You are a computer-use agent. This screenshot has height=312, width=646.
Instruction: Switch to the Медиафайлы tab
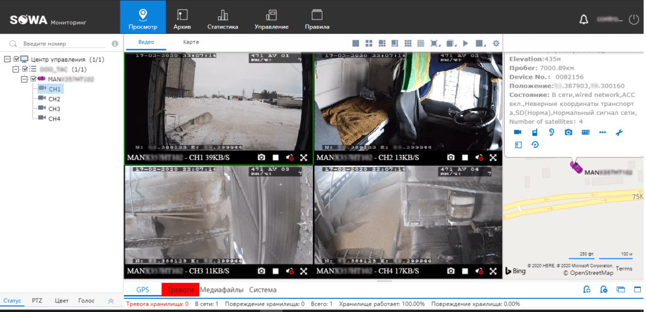[x=221, y=290]
